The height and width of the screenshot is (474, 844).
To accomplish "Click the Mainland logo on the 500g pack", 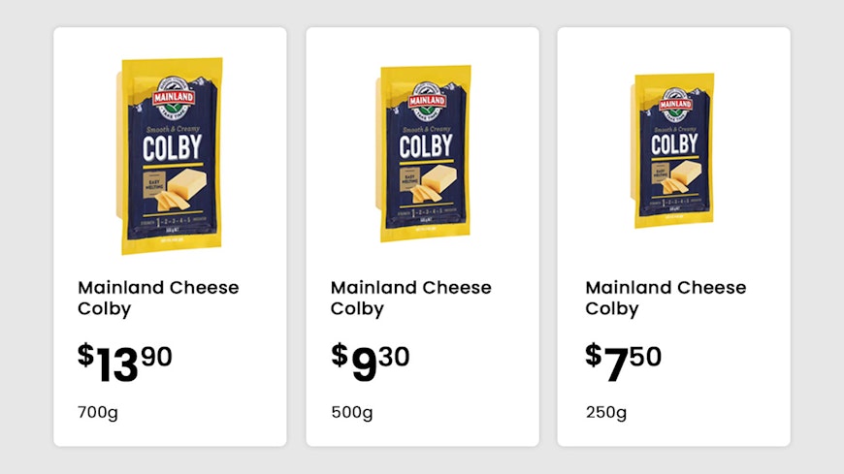I will coord(425,98).
